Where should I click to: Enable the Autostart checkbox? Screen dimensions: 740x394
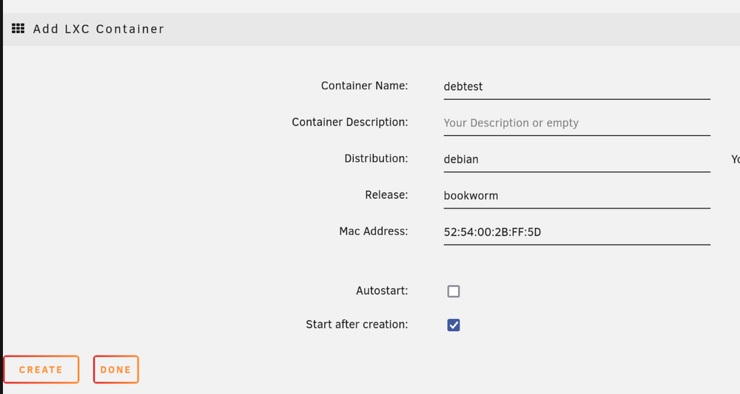(x=454, y=291)
